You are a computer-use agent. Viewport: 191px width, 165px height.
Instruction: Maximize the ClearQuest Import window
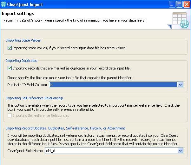179,5
